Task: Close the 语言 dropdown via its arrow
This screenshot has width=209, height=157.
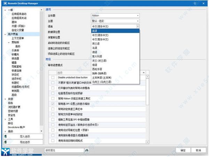Action: (x=138, y=27)
